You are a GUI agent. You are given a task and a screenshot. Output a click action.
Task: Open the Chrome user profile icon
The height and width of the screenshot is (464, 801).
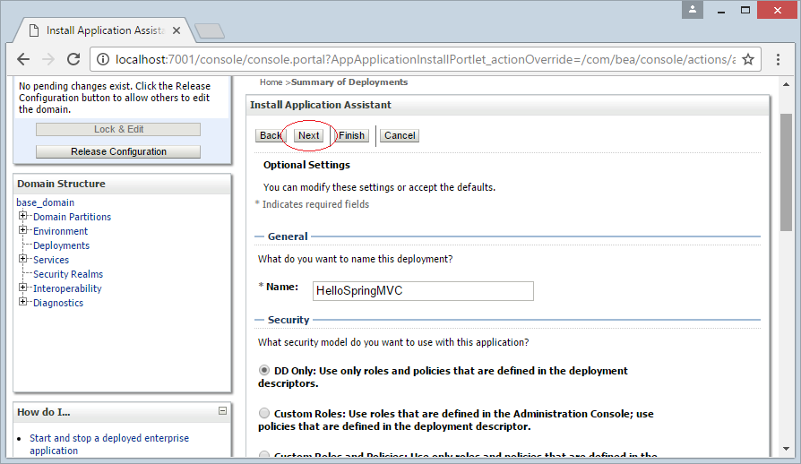693,10
